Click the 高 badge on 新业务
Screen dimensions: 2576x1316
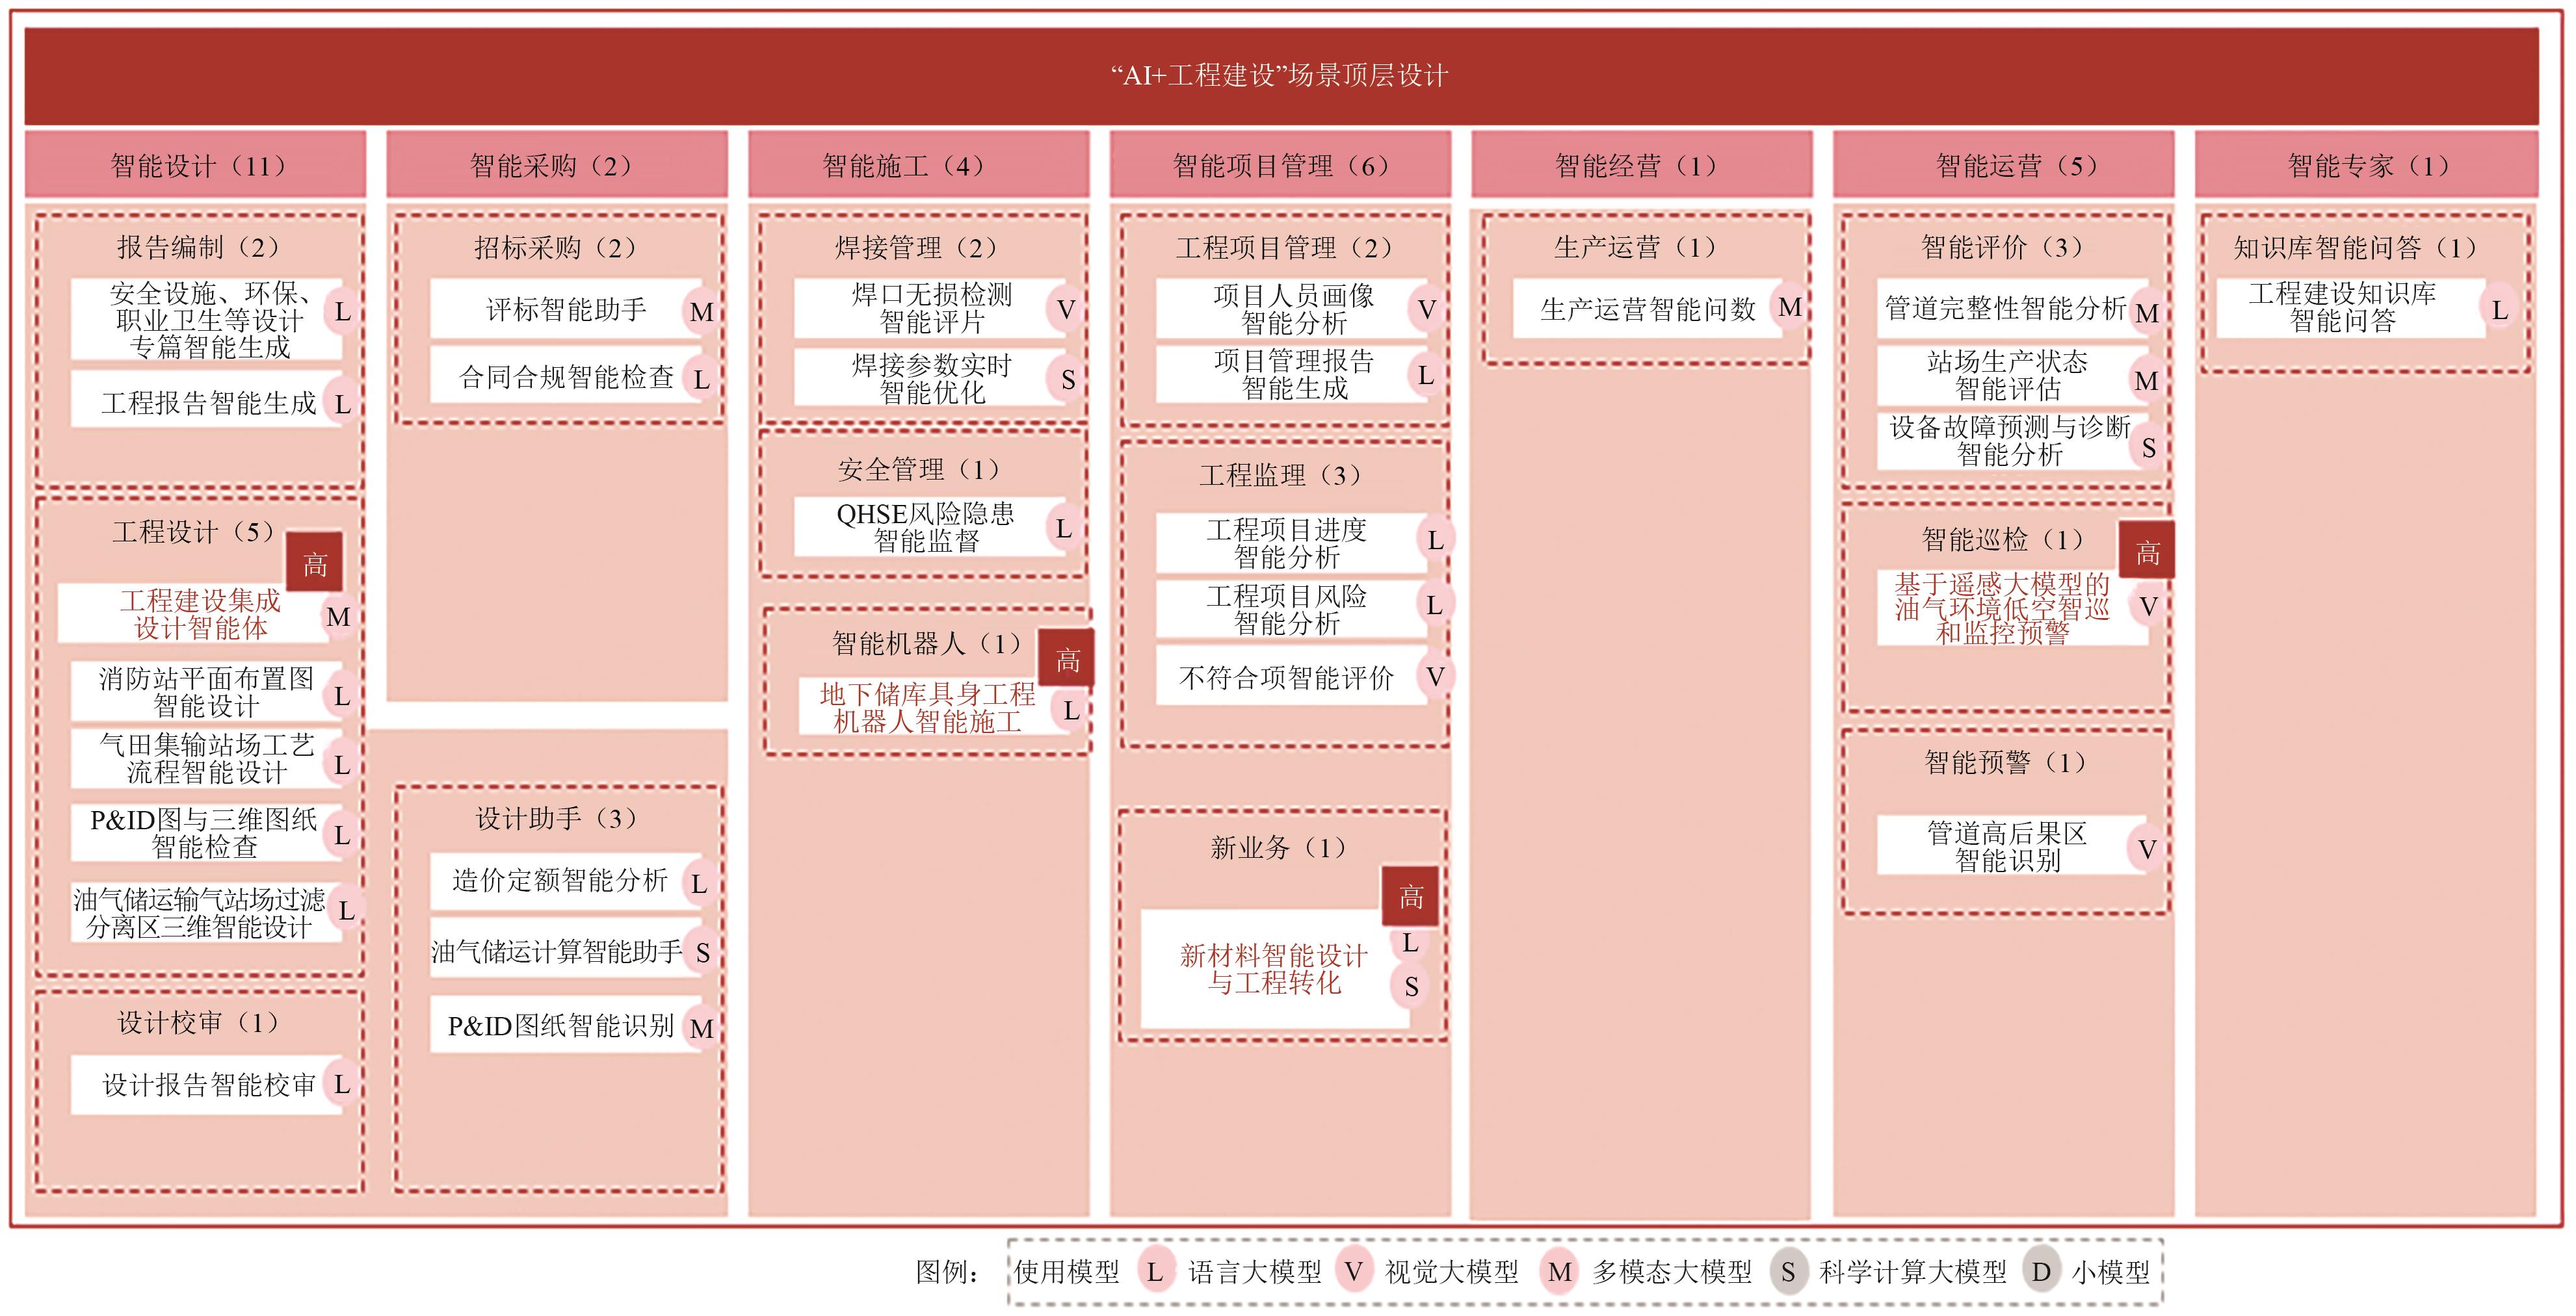click(x=1410, y=896)
